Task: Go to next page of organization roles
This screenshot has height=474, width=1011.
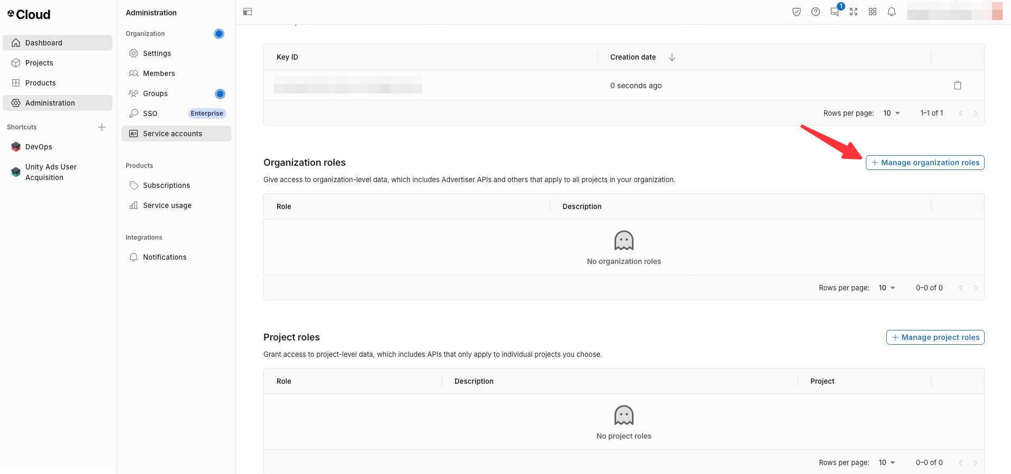Action: (976, 288)
